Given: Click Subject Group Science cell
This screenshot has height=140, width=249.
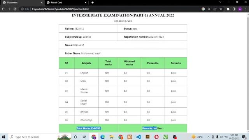Looking at the screenshot, I should tap(88, 37).
